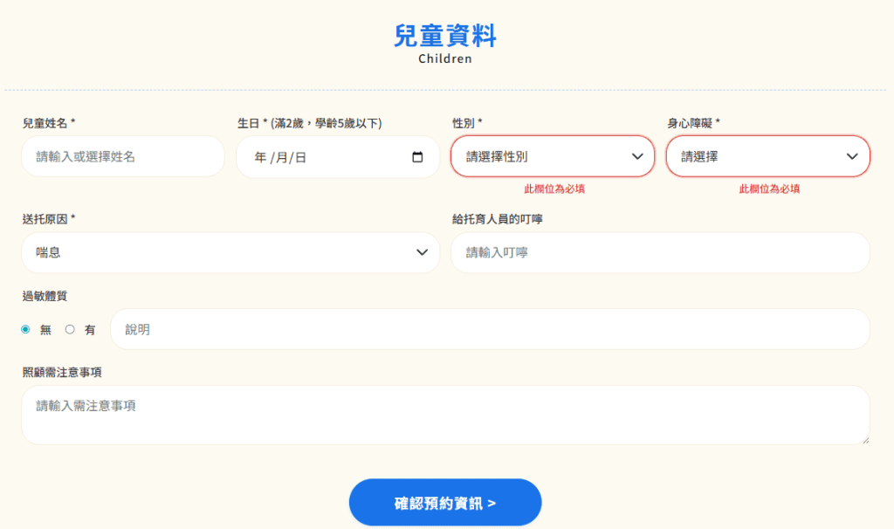The width and height of the screenshot is (894, 529).
Task: Expand the 身心障礙 dropdown
Action: (x=767, y=156)
